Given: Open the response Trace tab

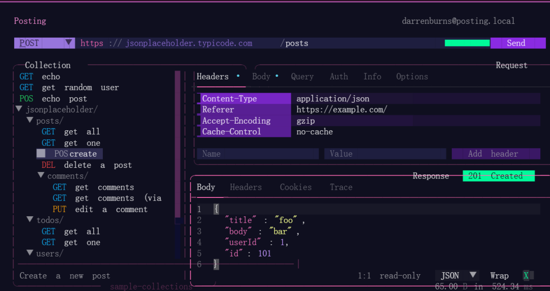Looking at the screenshot, I should [x=341, y=187].
